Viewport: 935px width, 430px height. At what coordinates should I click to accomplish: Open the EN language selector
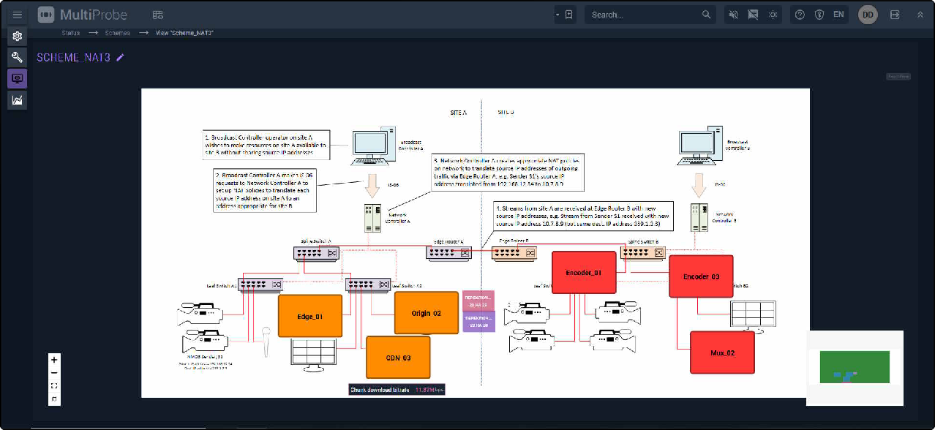[x=838, y=15]
